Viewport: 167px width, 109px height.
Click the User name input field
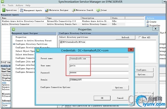[99, 66]
